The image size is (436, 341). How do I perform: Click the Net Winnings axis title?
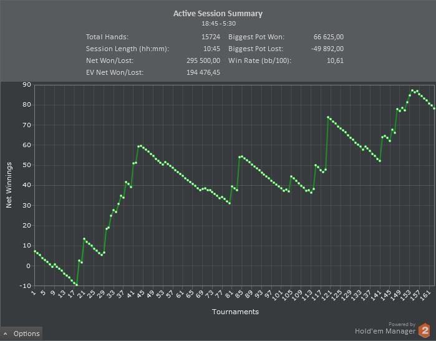tap(9, 185)
